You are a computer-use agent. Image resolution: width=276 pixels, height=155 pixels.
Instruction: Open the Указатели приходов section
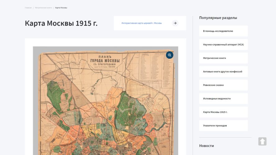coord(223,126)
